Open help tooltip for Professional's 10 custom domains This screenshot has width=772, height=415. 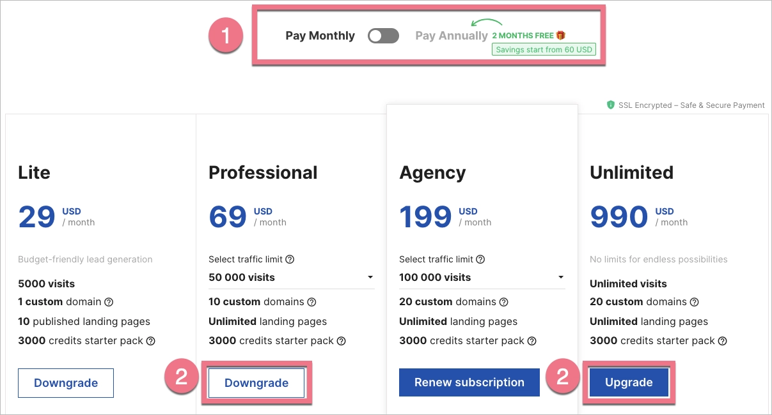311,302
